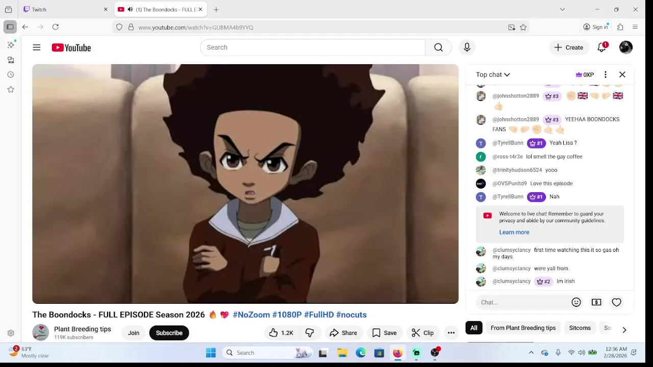Select the Sitcoms chip
653x367 pixels.
coord(580,328)
